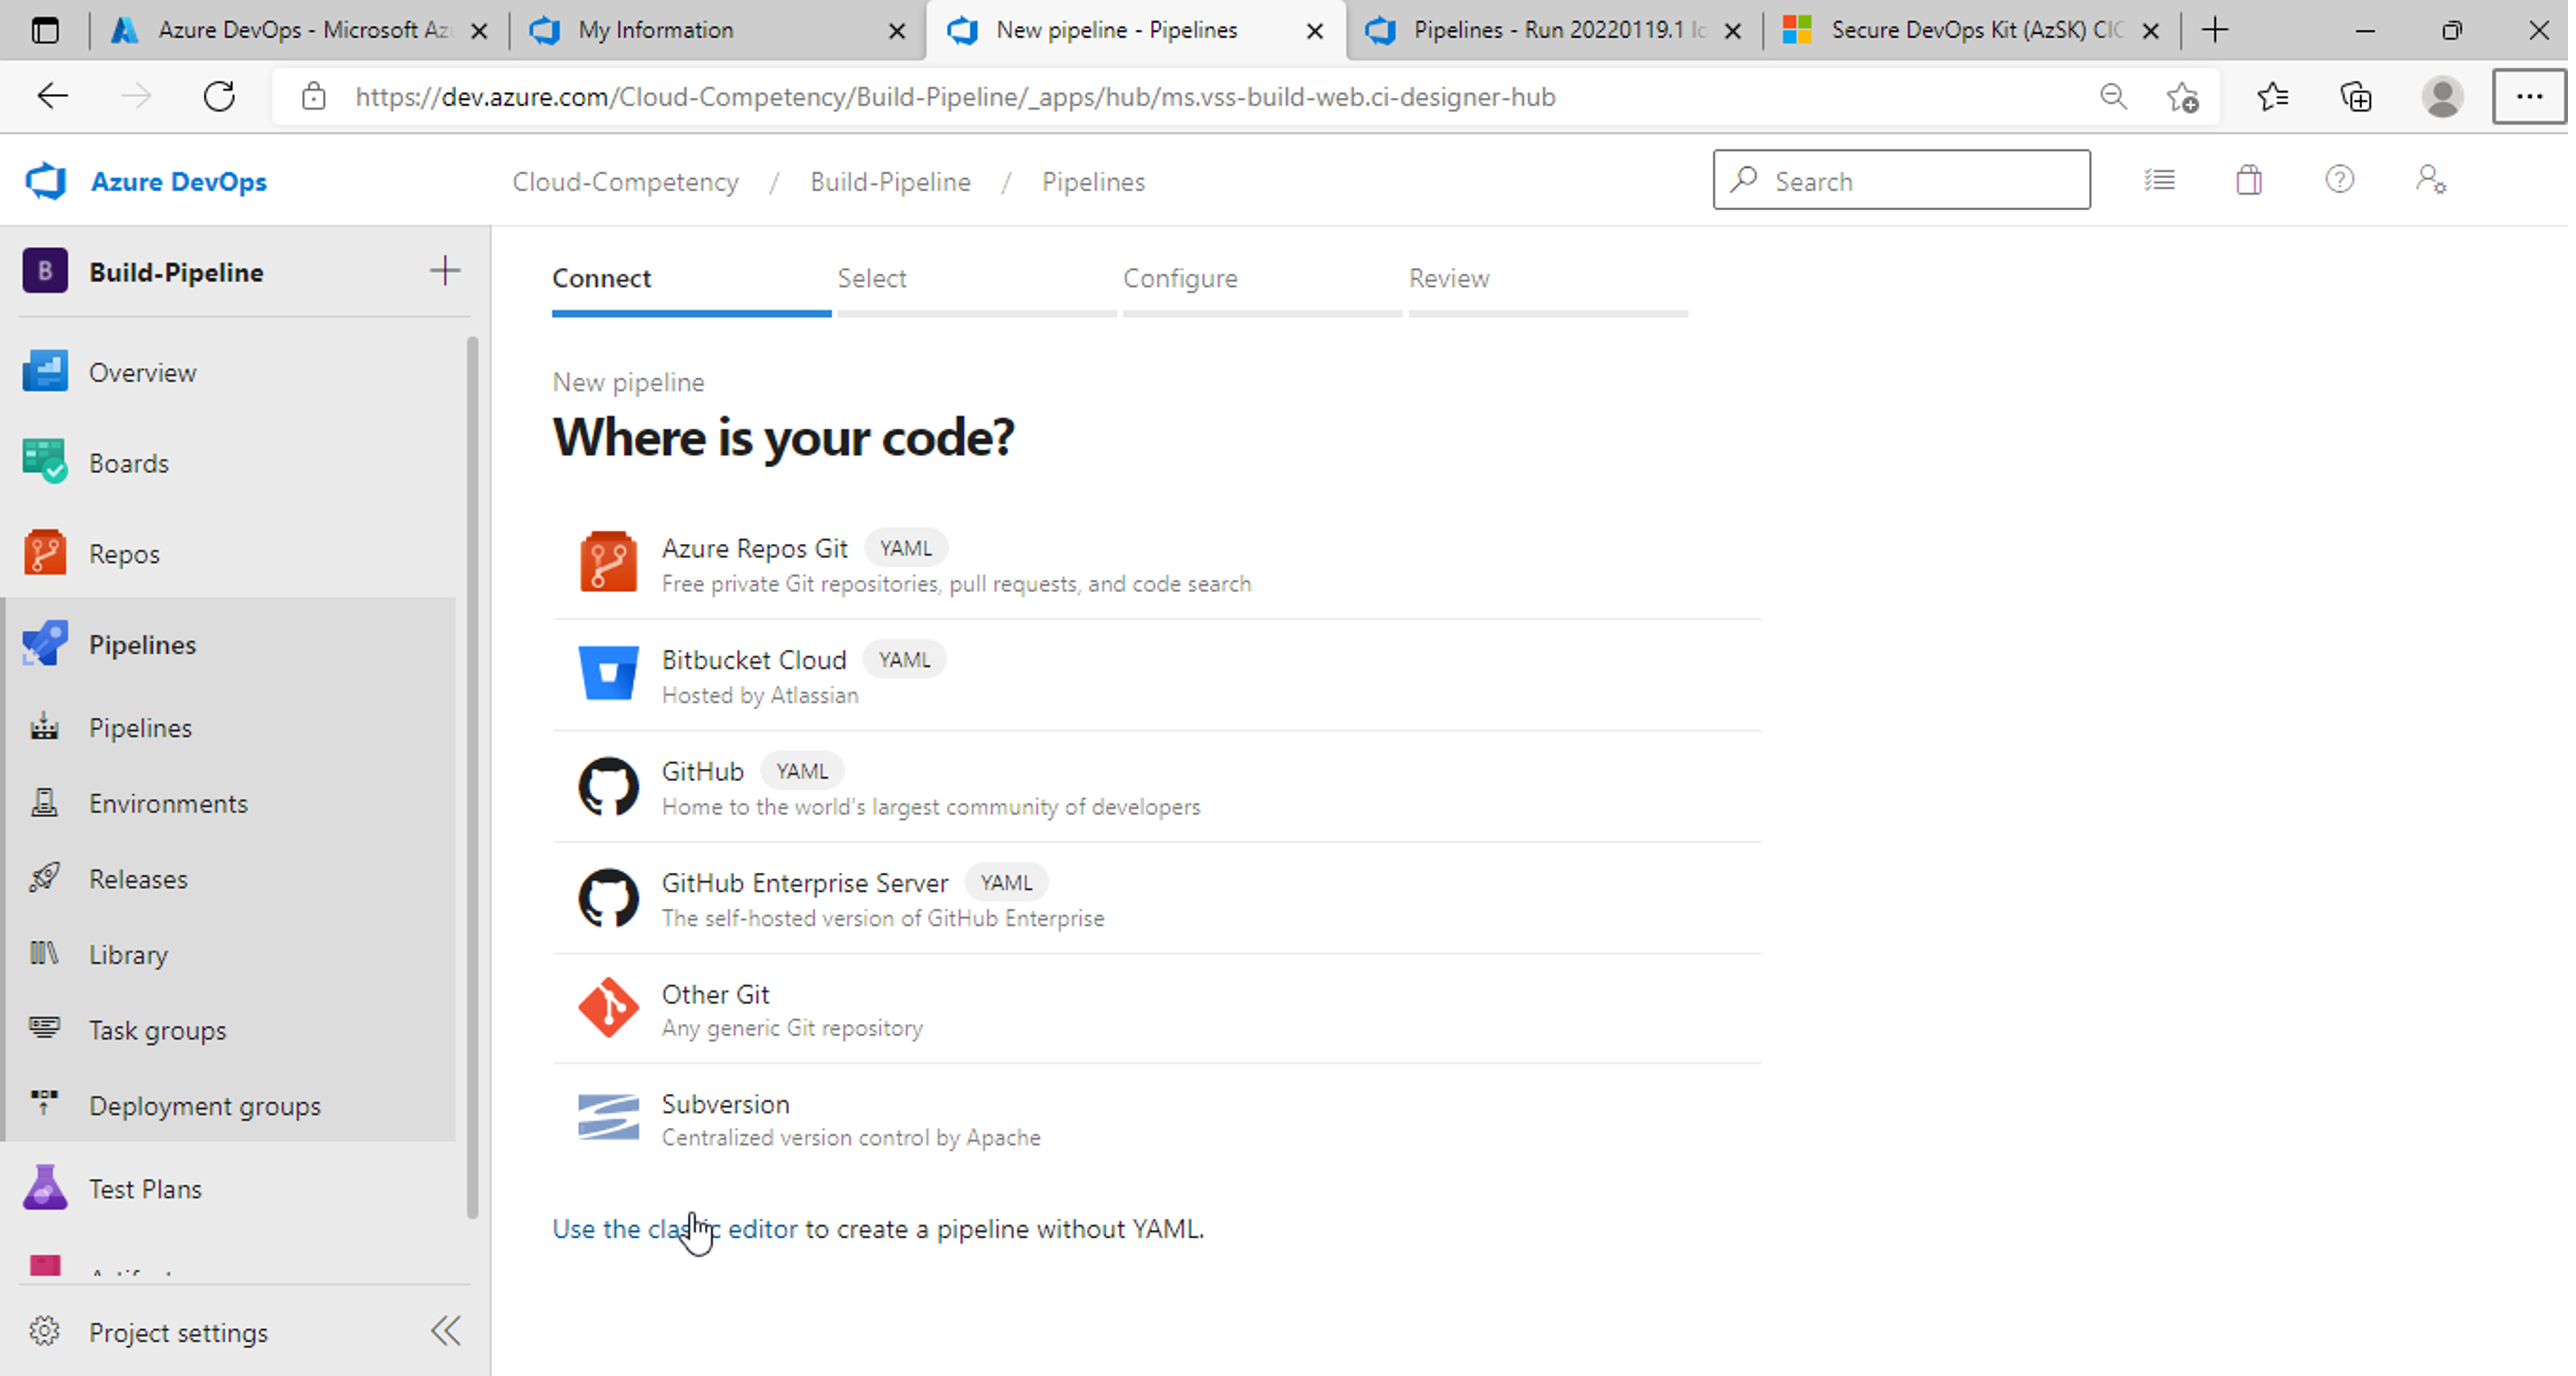Screen dimensions: 2576x1376
Task: Choose Subversion source
Action: tap(1156, 1118)
